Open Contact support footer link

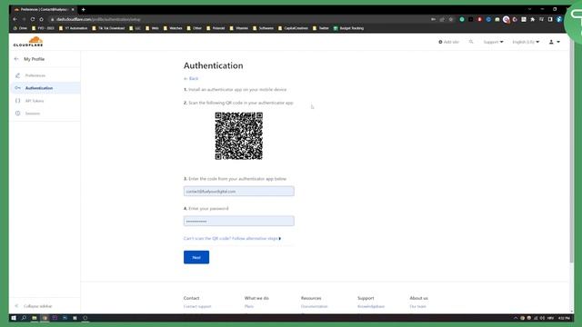197,307
